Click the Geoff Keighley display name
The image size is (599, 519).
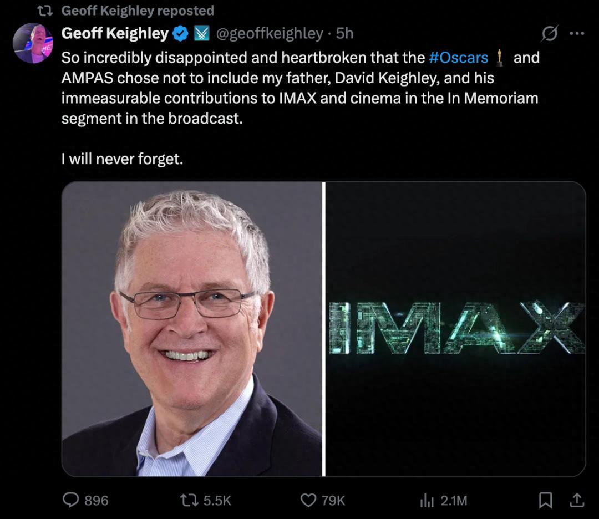click(114, 34)
